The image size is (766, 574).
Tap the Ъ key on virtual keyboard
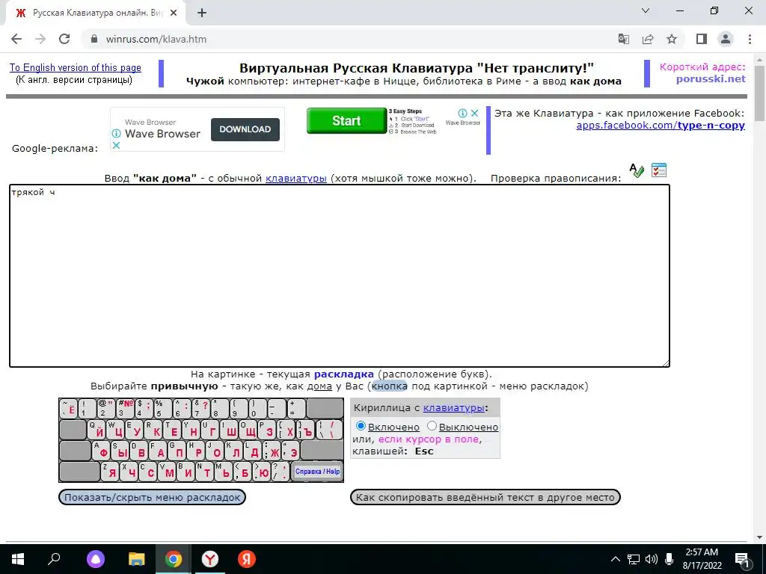pyautogui.click(x=305, y=430)
